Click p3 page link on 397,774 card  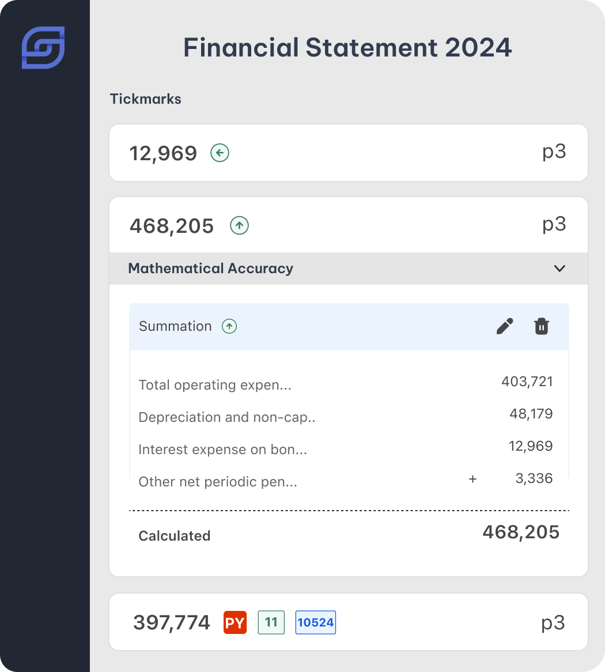(x=553, y=622)
